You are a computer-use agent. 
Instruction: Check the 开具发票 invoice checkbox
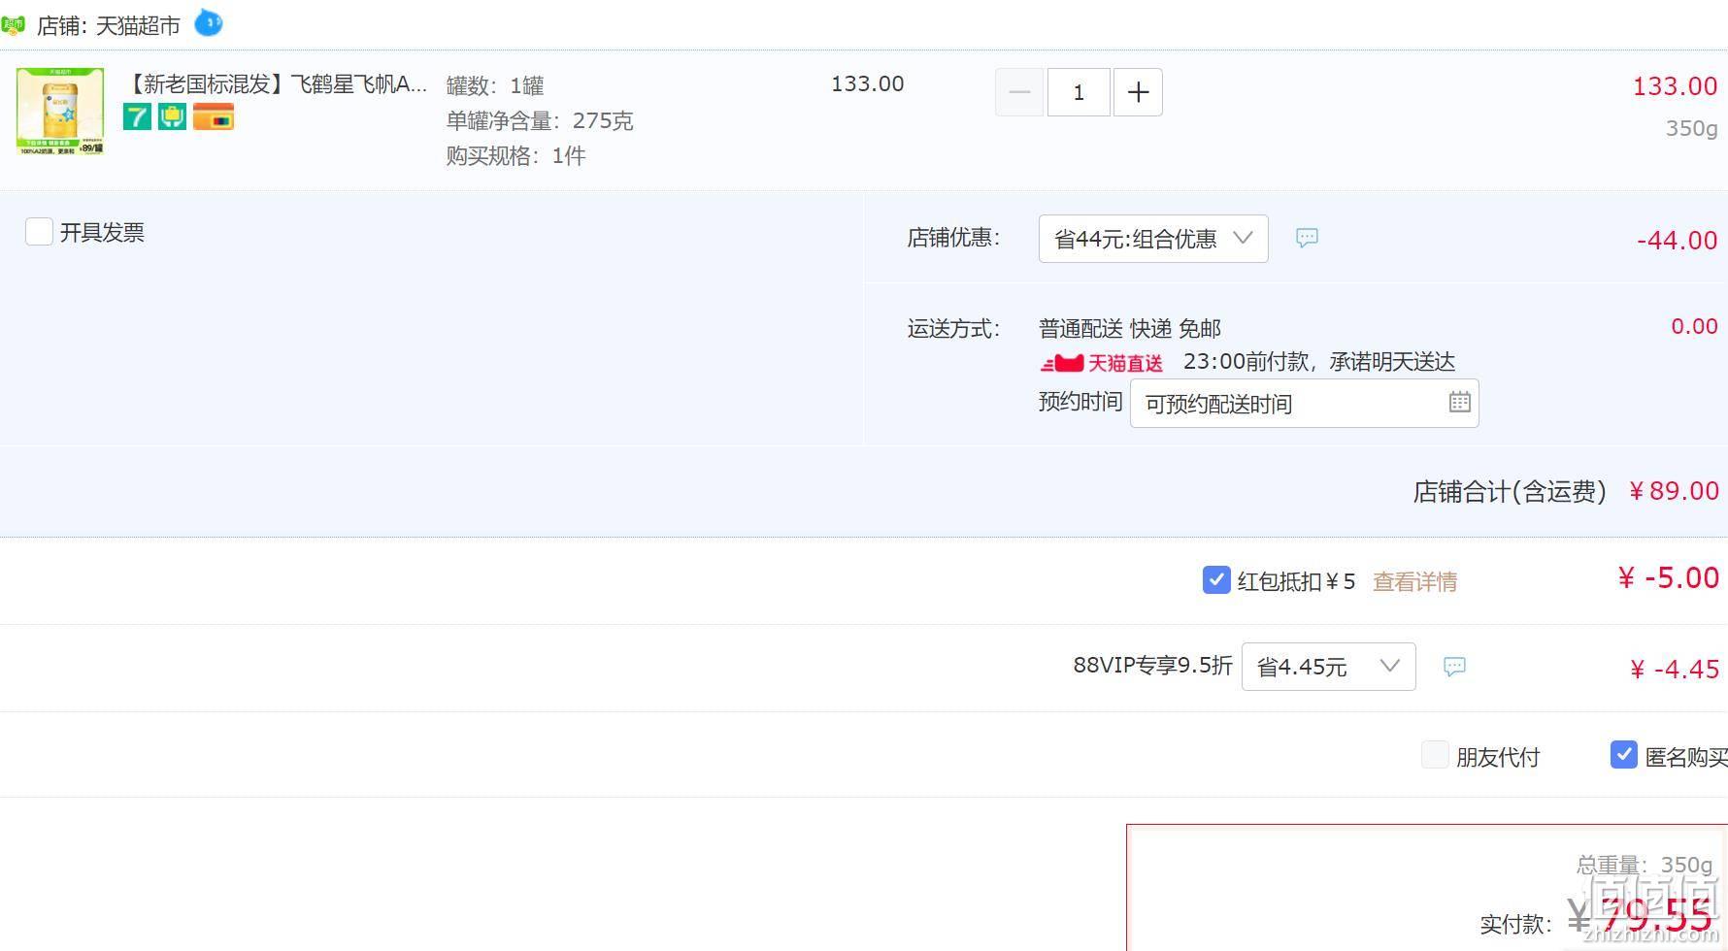39,232
